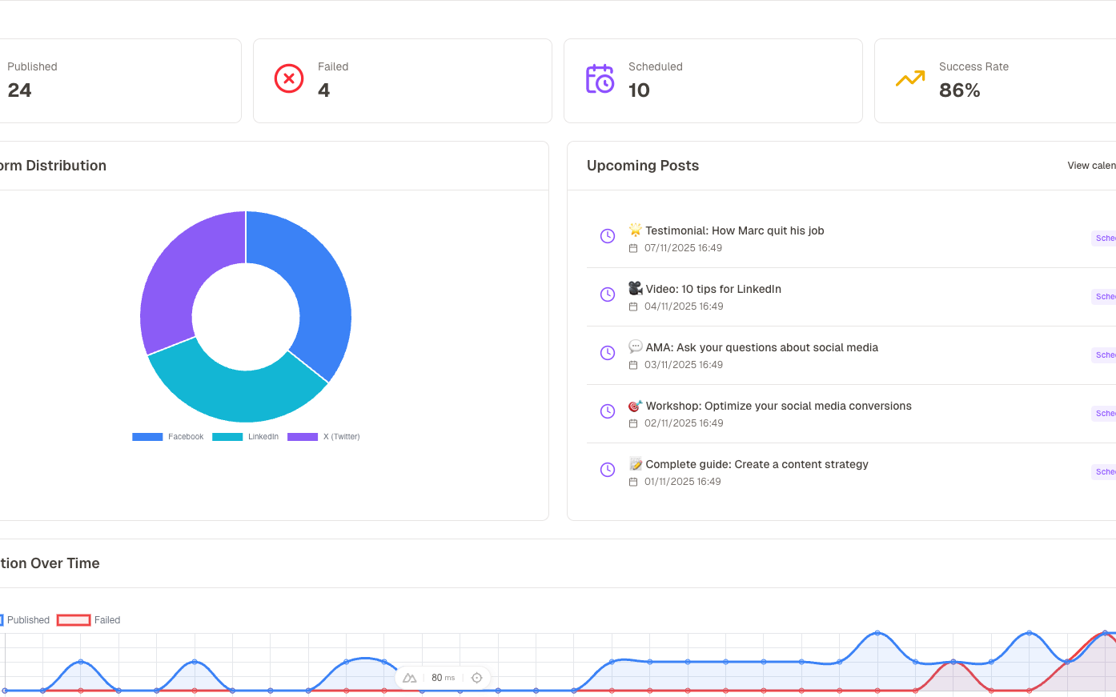Click clock icon beside Video LinkedIn post

point(608,294)
